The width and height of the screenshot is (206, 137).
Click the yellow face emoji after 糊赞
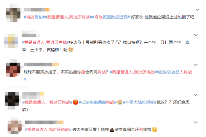tap(154, 130)
